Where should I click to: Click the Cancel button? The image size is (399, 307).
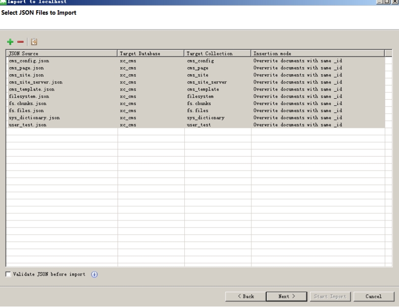[x=374, y=296]
